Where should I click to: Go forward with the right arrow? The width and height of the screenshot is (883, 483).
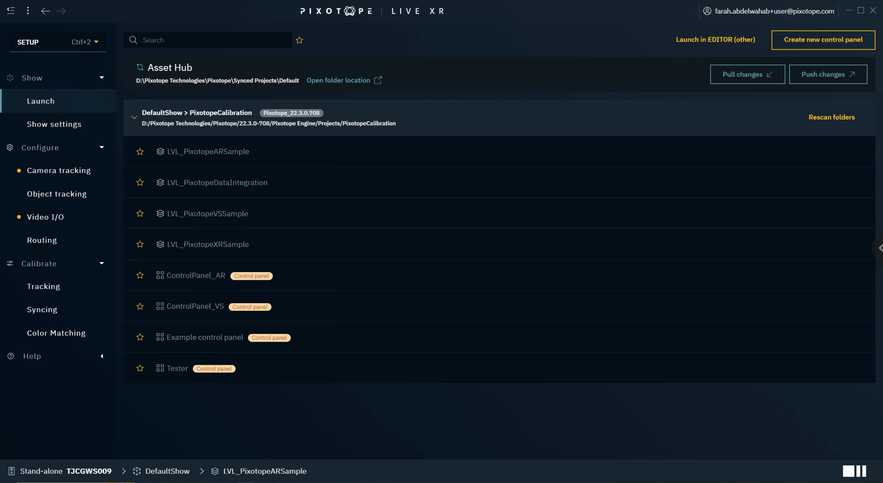(x=61, y=11)
